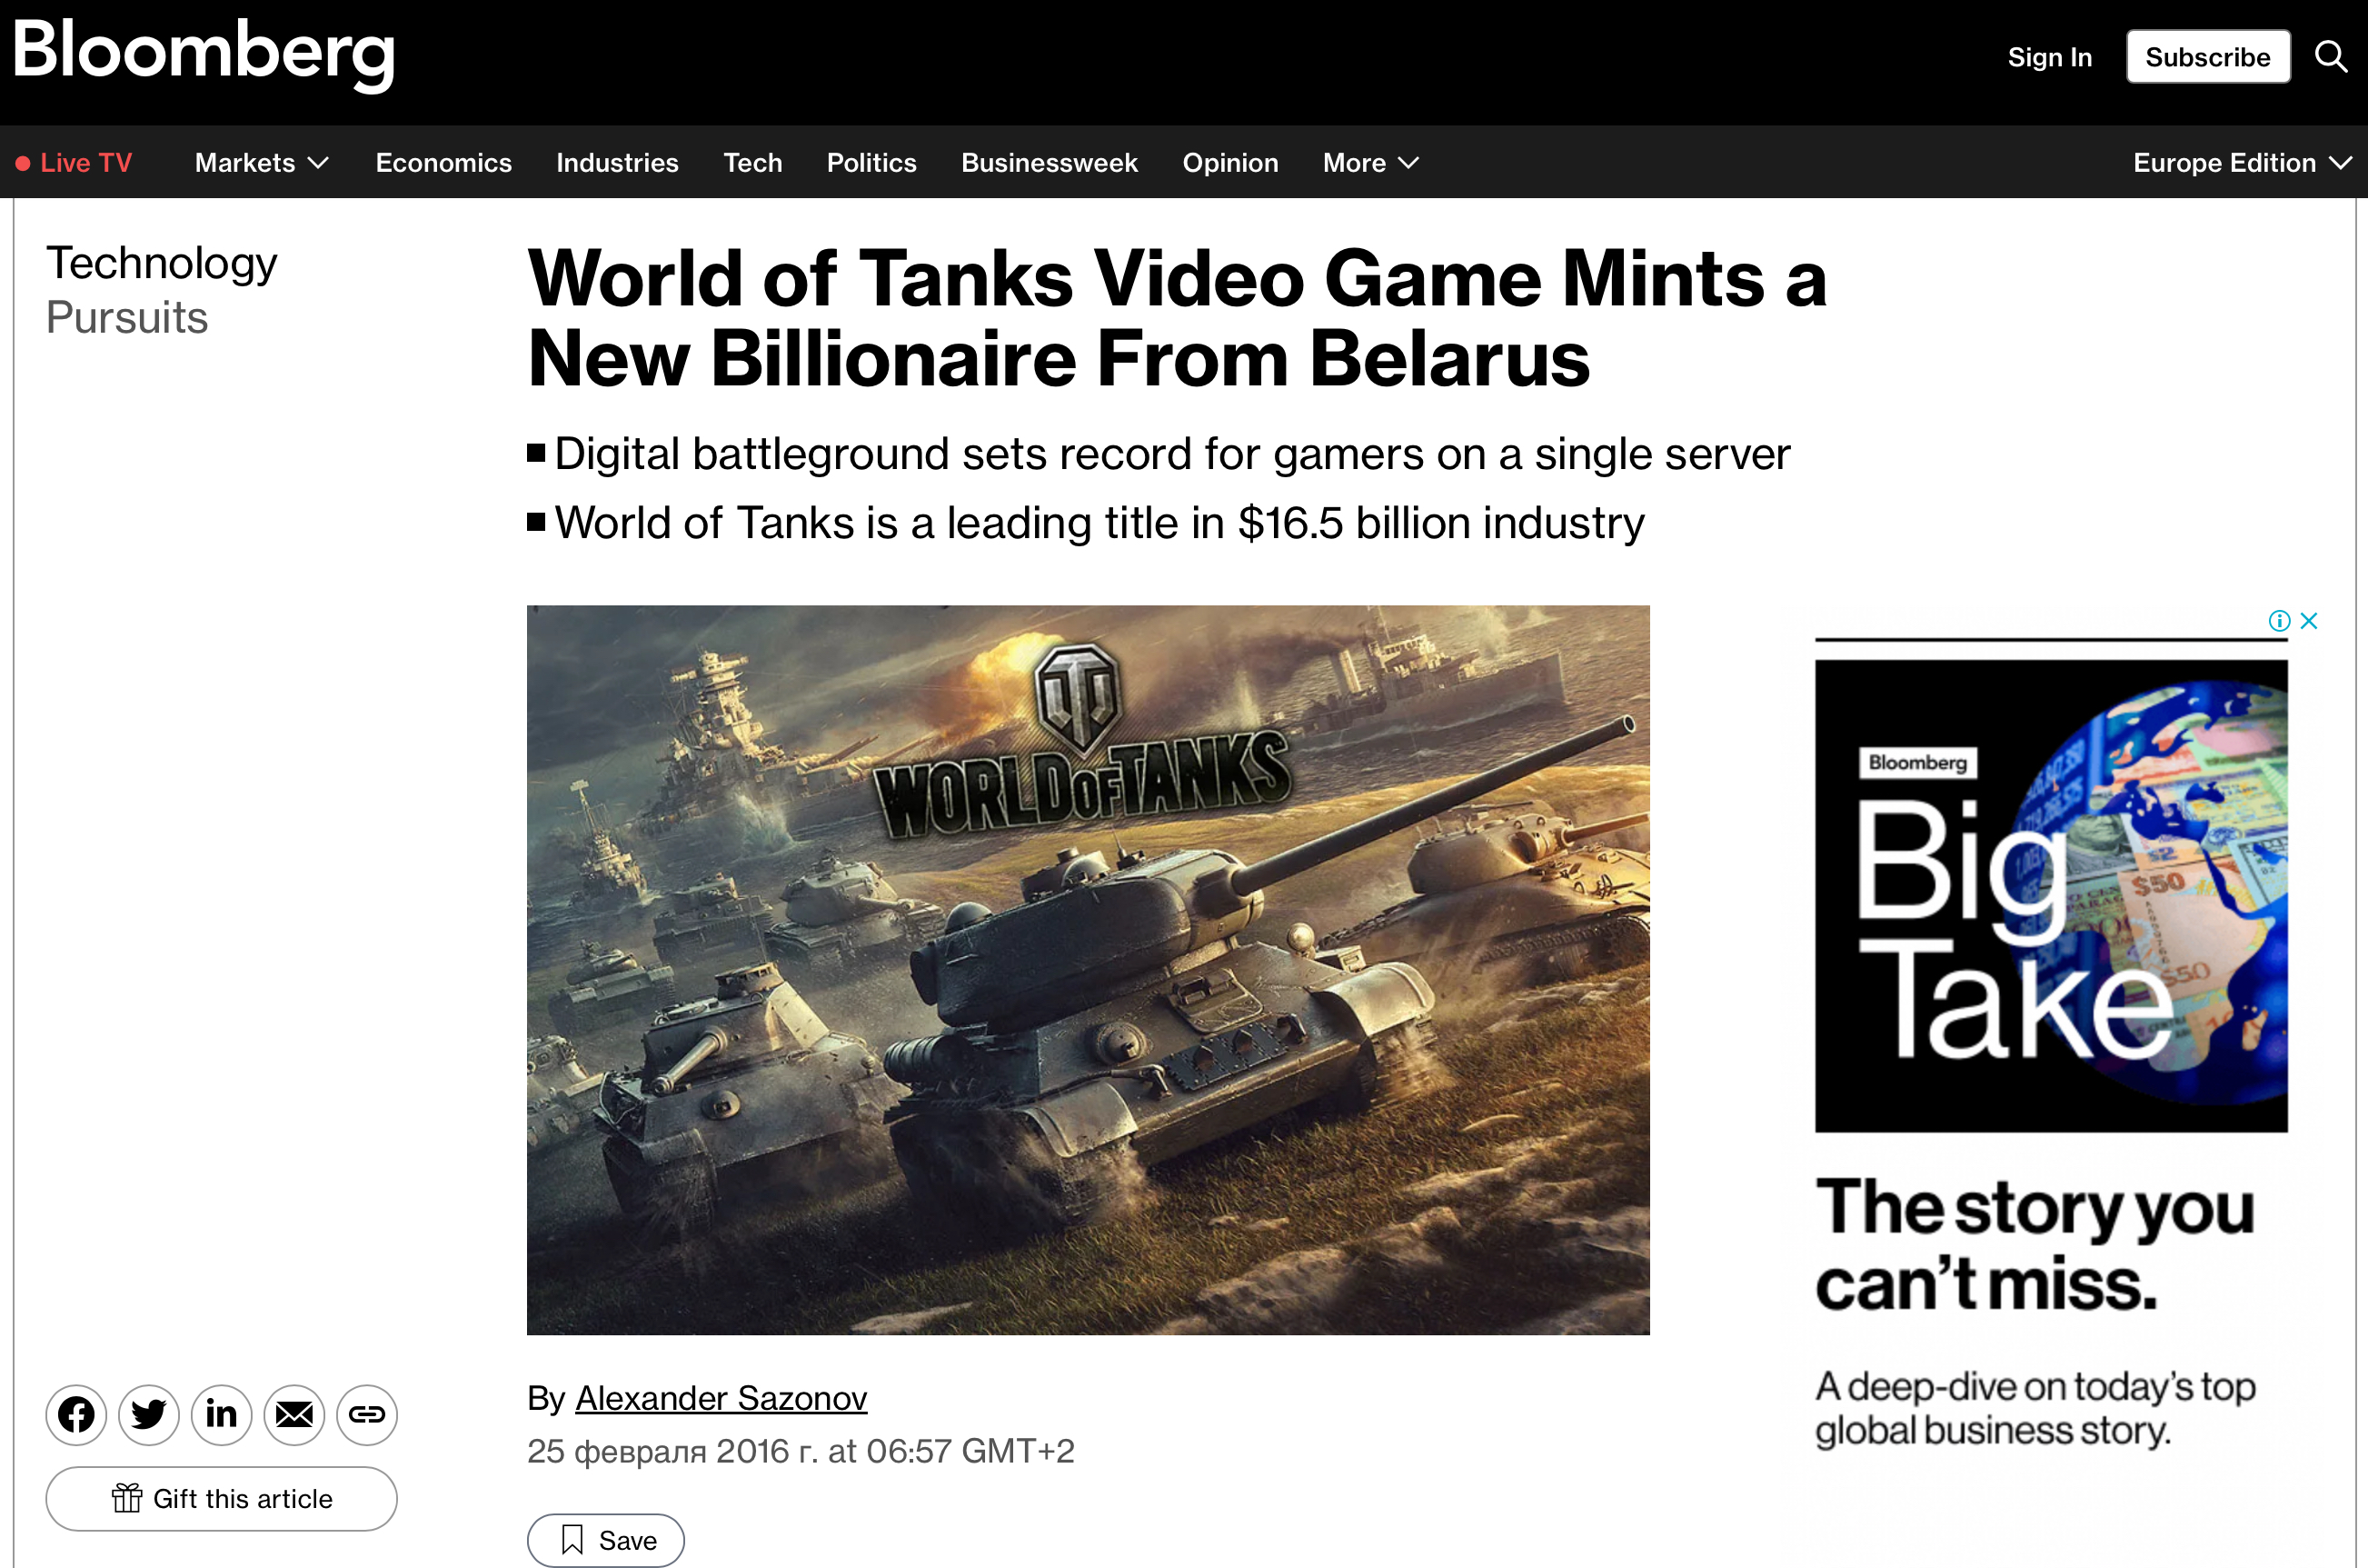Go to Industries section
Viewport: 2368px width, 1568px height.
click(x=618, y=163)
